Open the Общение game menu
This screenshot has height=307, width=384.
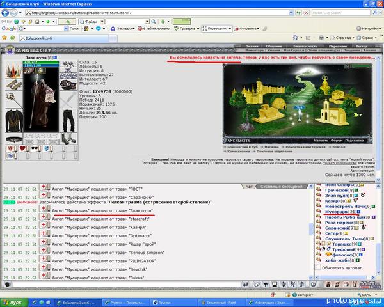[273, 46]
